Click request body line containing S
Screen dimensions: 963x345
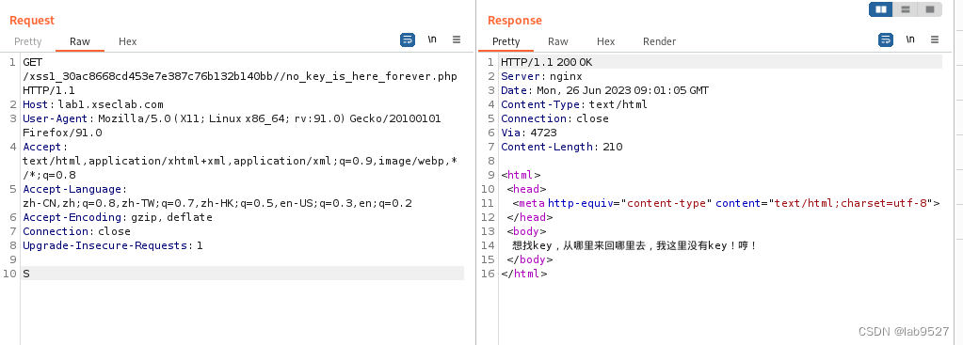(x=243, y=274)
